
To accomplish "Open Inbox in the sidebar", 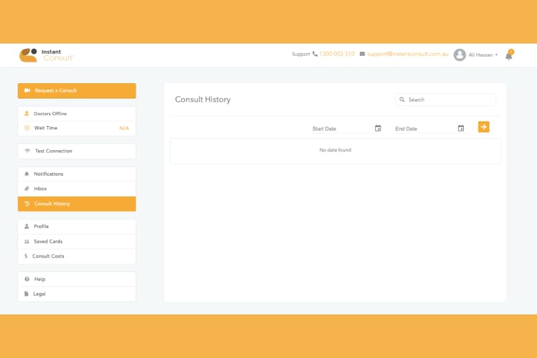I will 77,189.
